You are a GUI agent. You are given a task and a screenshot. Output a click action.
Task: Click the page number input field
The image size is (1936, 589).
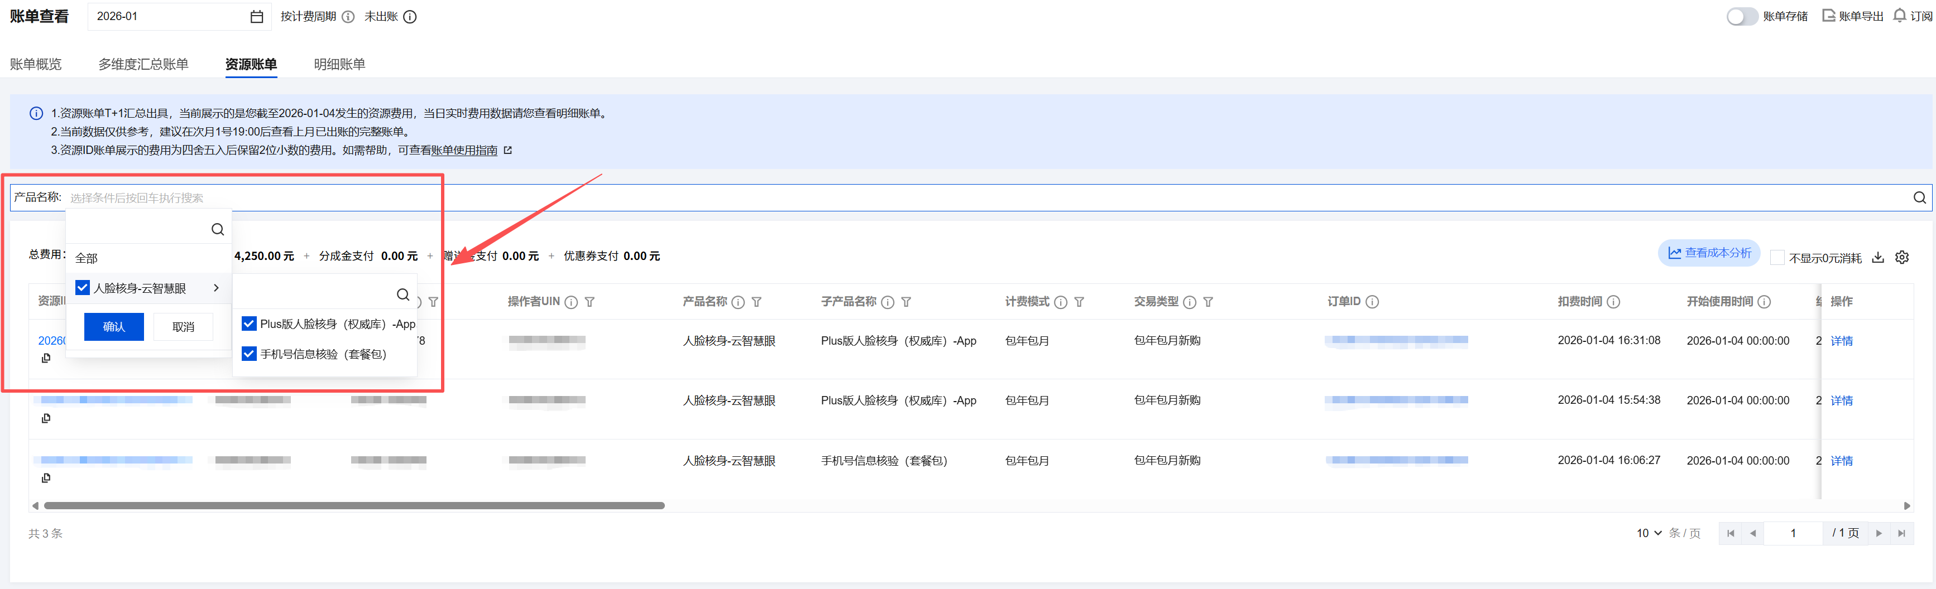1793,533
